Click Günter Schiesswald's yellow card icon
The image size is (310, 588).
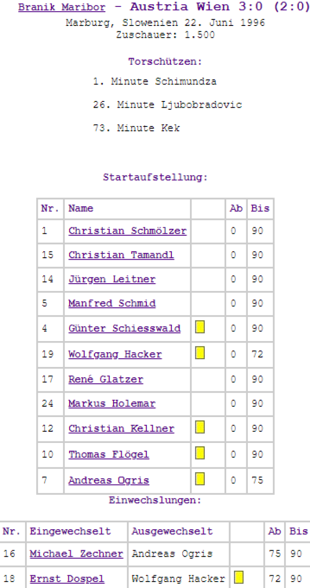pyautogui.click(x=200, y=327)
